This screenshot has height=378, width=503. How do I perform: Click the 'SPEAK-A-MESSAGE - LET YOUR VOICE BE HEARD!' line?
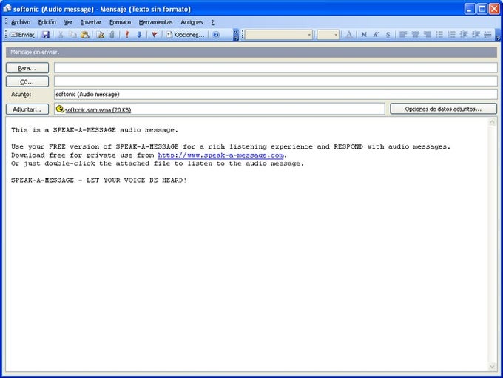click(99, 180)
